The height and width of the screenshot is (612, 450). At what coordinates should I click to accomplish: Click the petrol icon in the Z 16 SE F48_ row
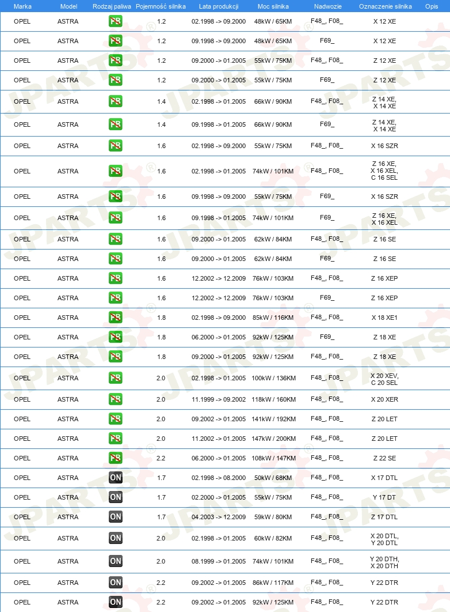(115, 239)
